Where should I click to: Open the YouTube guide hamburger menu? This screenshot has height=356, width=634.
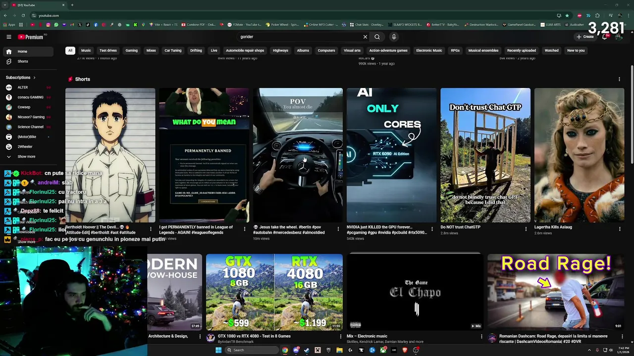(9, 37)
